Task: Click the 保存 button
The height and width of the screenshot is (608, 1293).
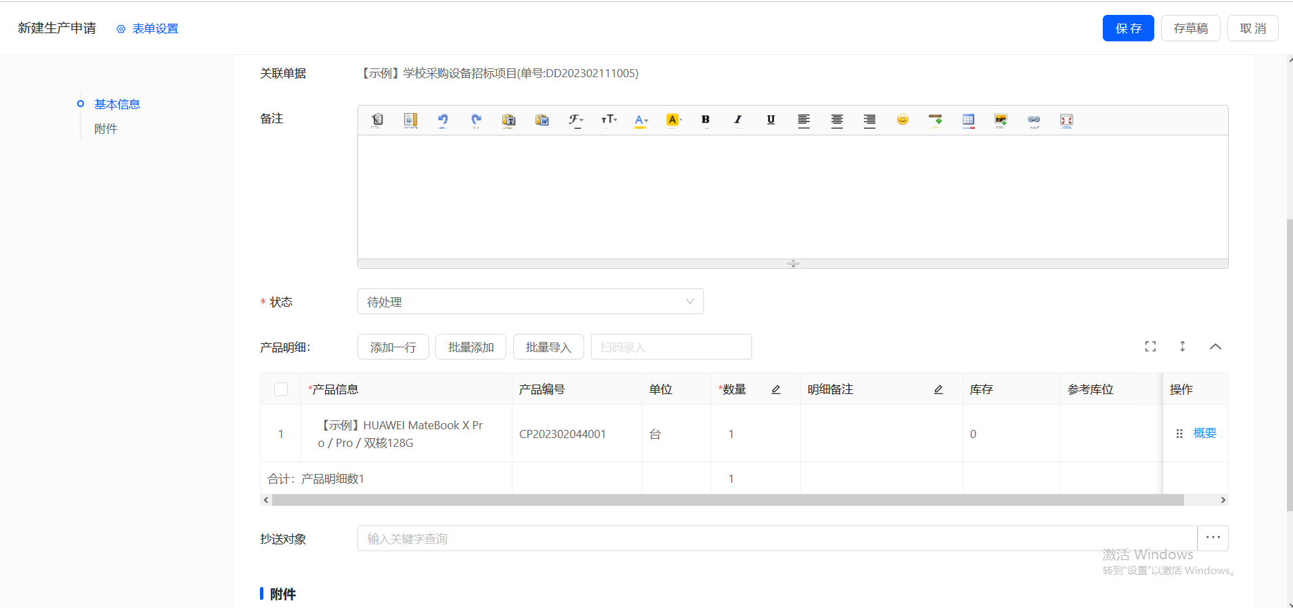Action: 1128,28
